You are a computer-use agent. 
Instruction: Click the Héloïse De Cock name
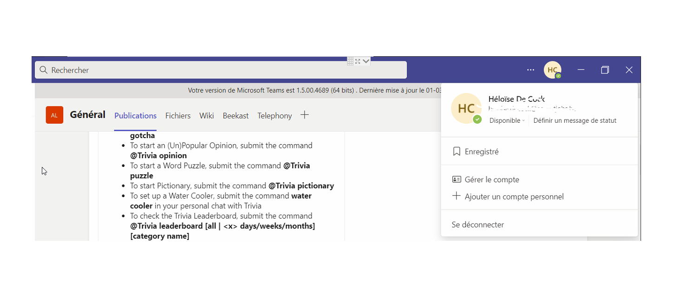[517, 99]
